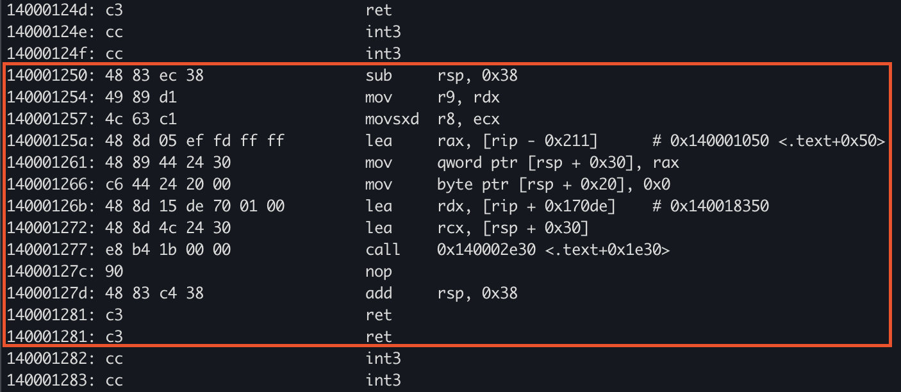901x392 pixels.
Task: Click operand qword ptr [rsp + 0x30], rax
Action: point(557,163)
